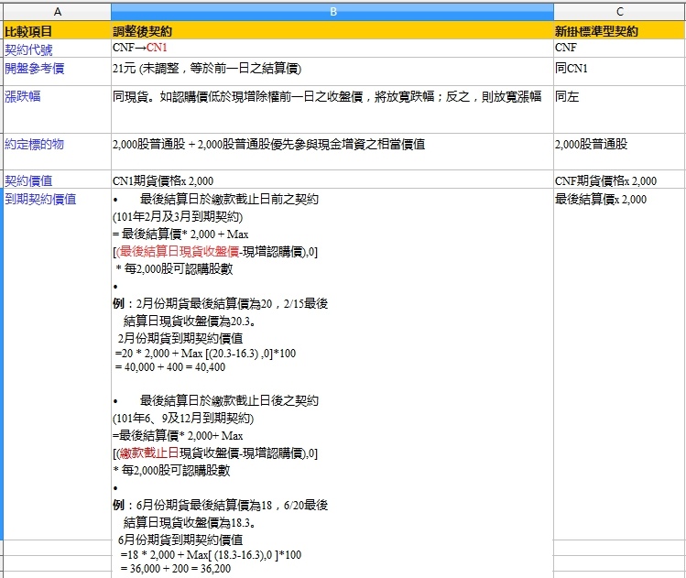Click the cell '開盤參考價'

58,71
